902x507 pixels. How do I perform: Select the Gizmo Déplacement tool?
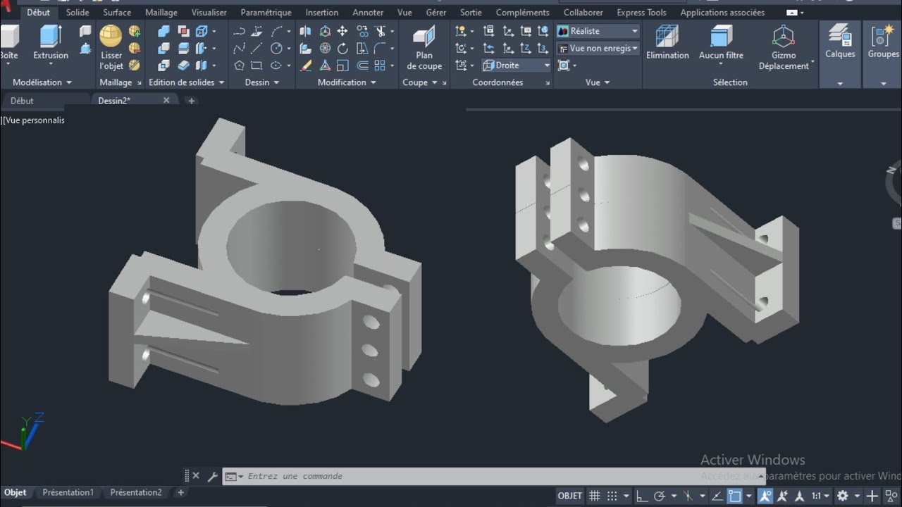[784, 48]
